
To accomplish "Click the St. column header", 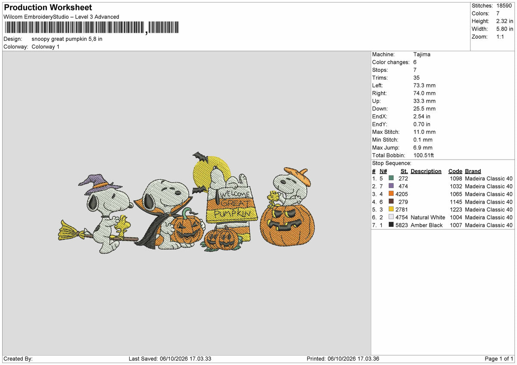I will click(404, 171).
